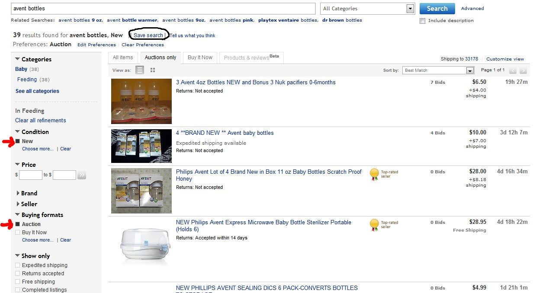Viewport: 536px width, 293px height.
Task: Click Save search link
Action: click(x=148, y=35)
